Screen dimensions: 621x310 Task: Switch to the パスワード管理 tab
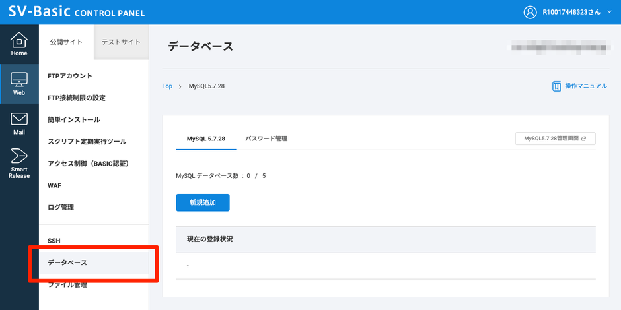click(266, 139)
